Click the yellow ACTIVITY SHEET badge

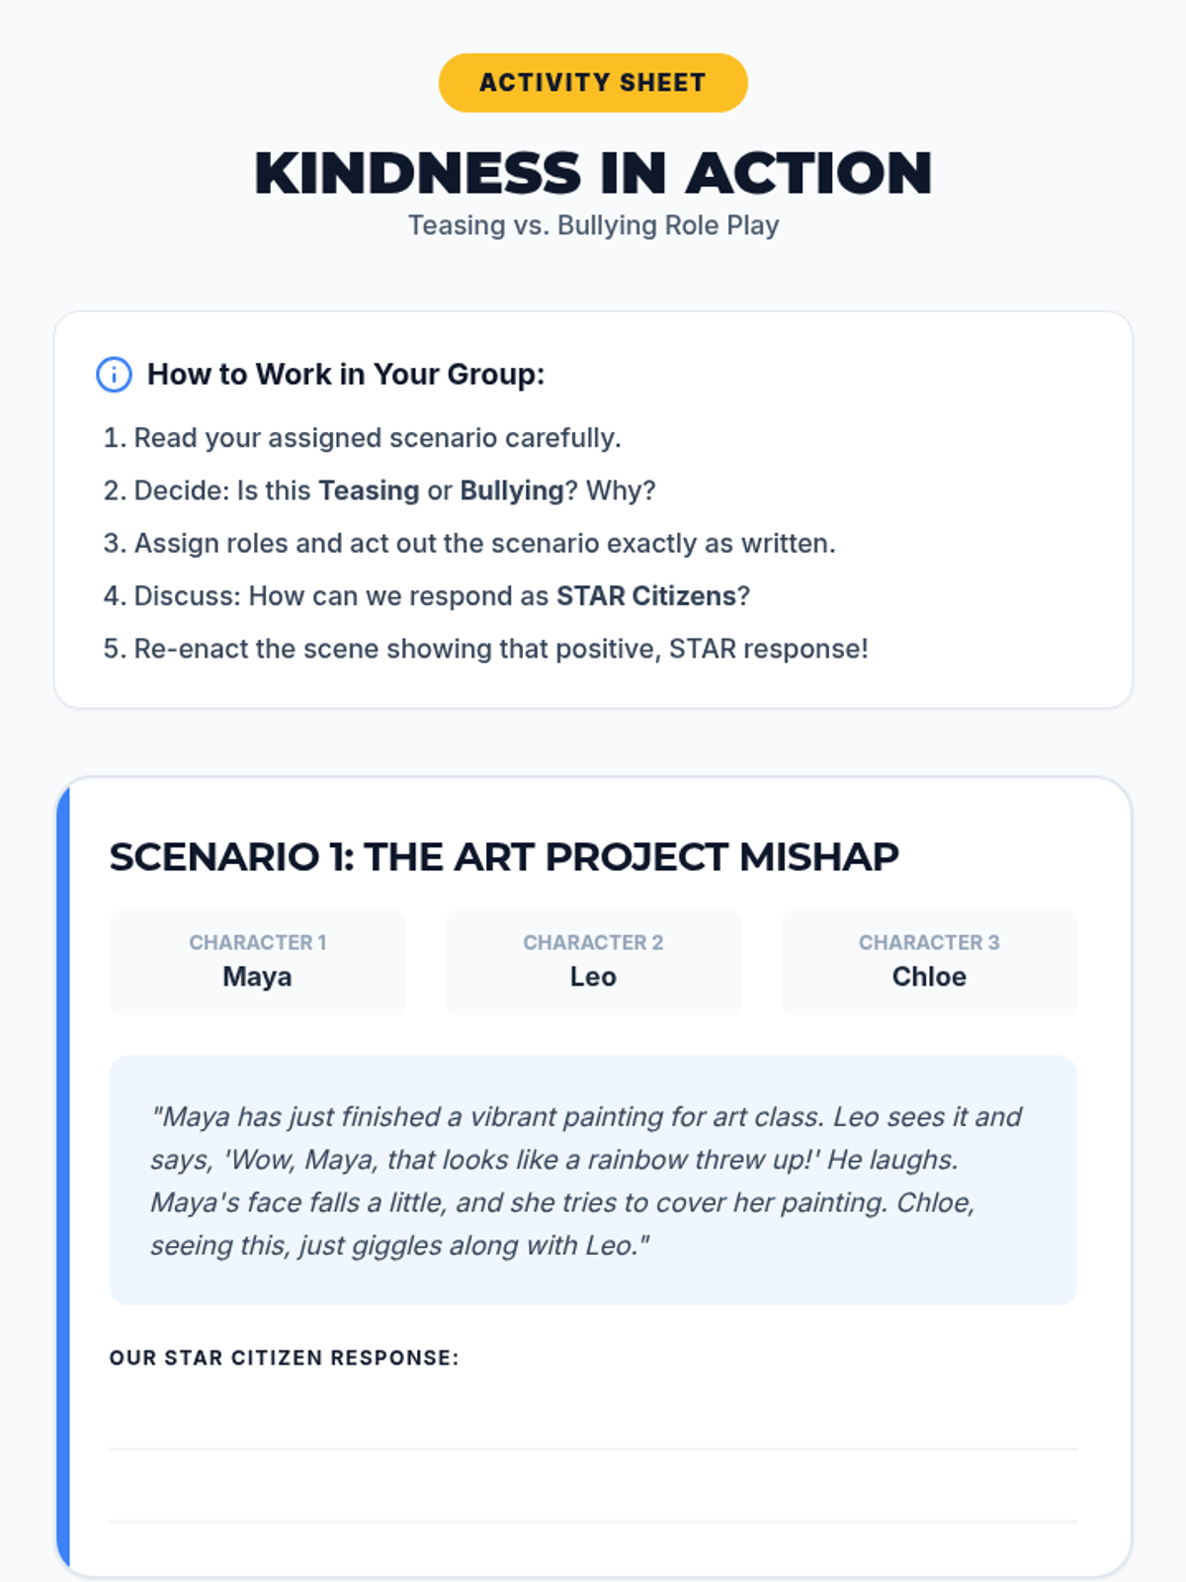click(593, 82)
